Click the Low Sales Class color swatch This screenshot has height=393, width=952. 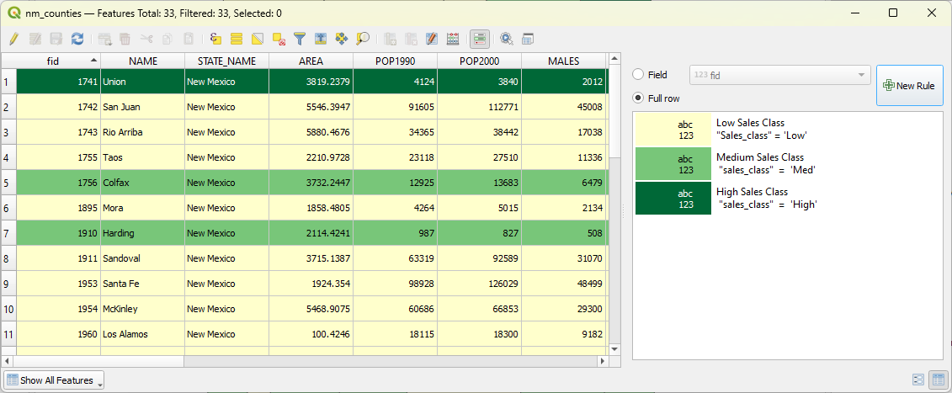pos(673,130)
